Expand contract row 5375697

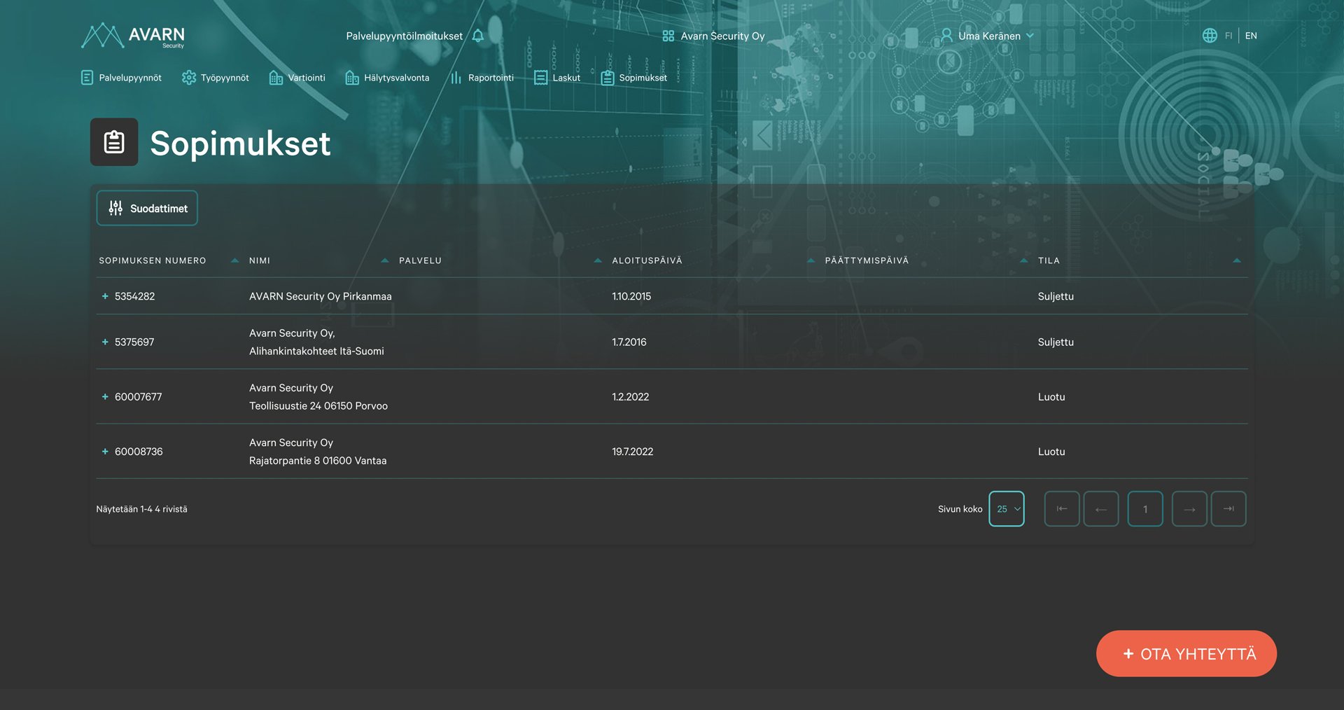point(105,342)
